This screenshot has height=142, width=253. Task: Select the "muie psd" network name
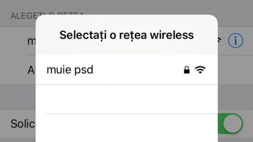coord(70,70)
